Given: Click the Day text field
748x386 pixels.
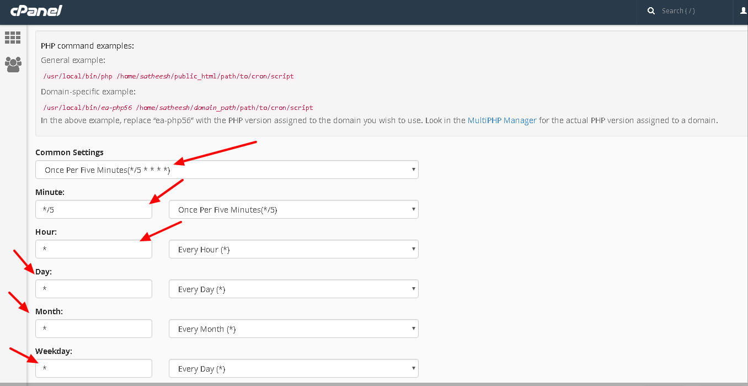Looking at the screenshot, I should click(x=94, y=289).
